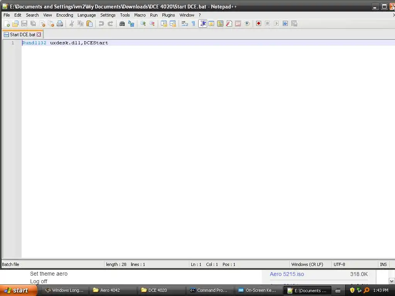Screen dimensions: 395x296
Task: Toggle Word Wrap toolbar icon
Action: 185,24
